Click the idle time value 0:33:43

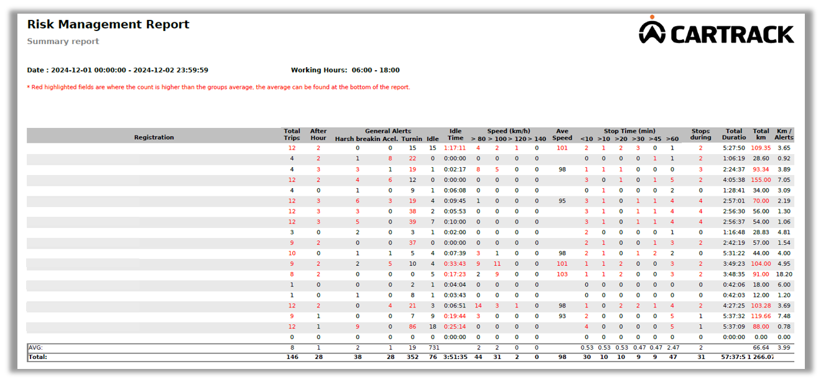point(455,264)
